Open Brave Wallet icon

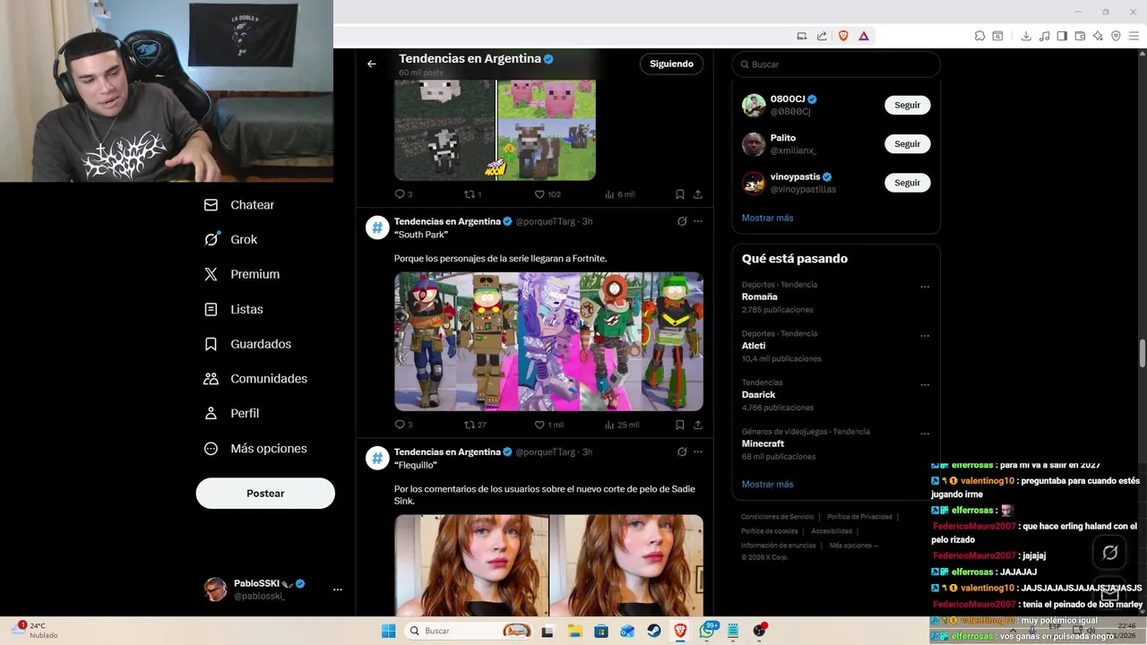click(1080, 36)
